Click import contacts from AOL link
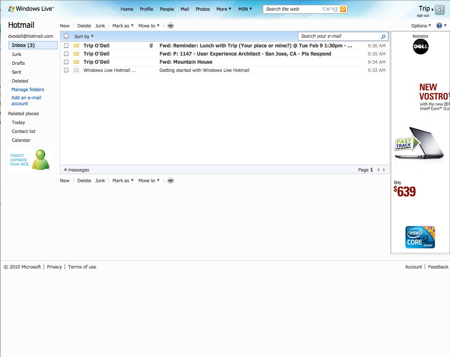Screen dimensions: 450x357 pyautogui.click(x=20, y=160)
